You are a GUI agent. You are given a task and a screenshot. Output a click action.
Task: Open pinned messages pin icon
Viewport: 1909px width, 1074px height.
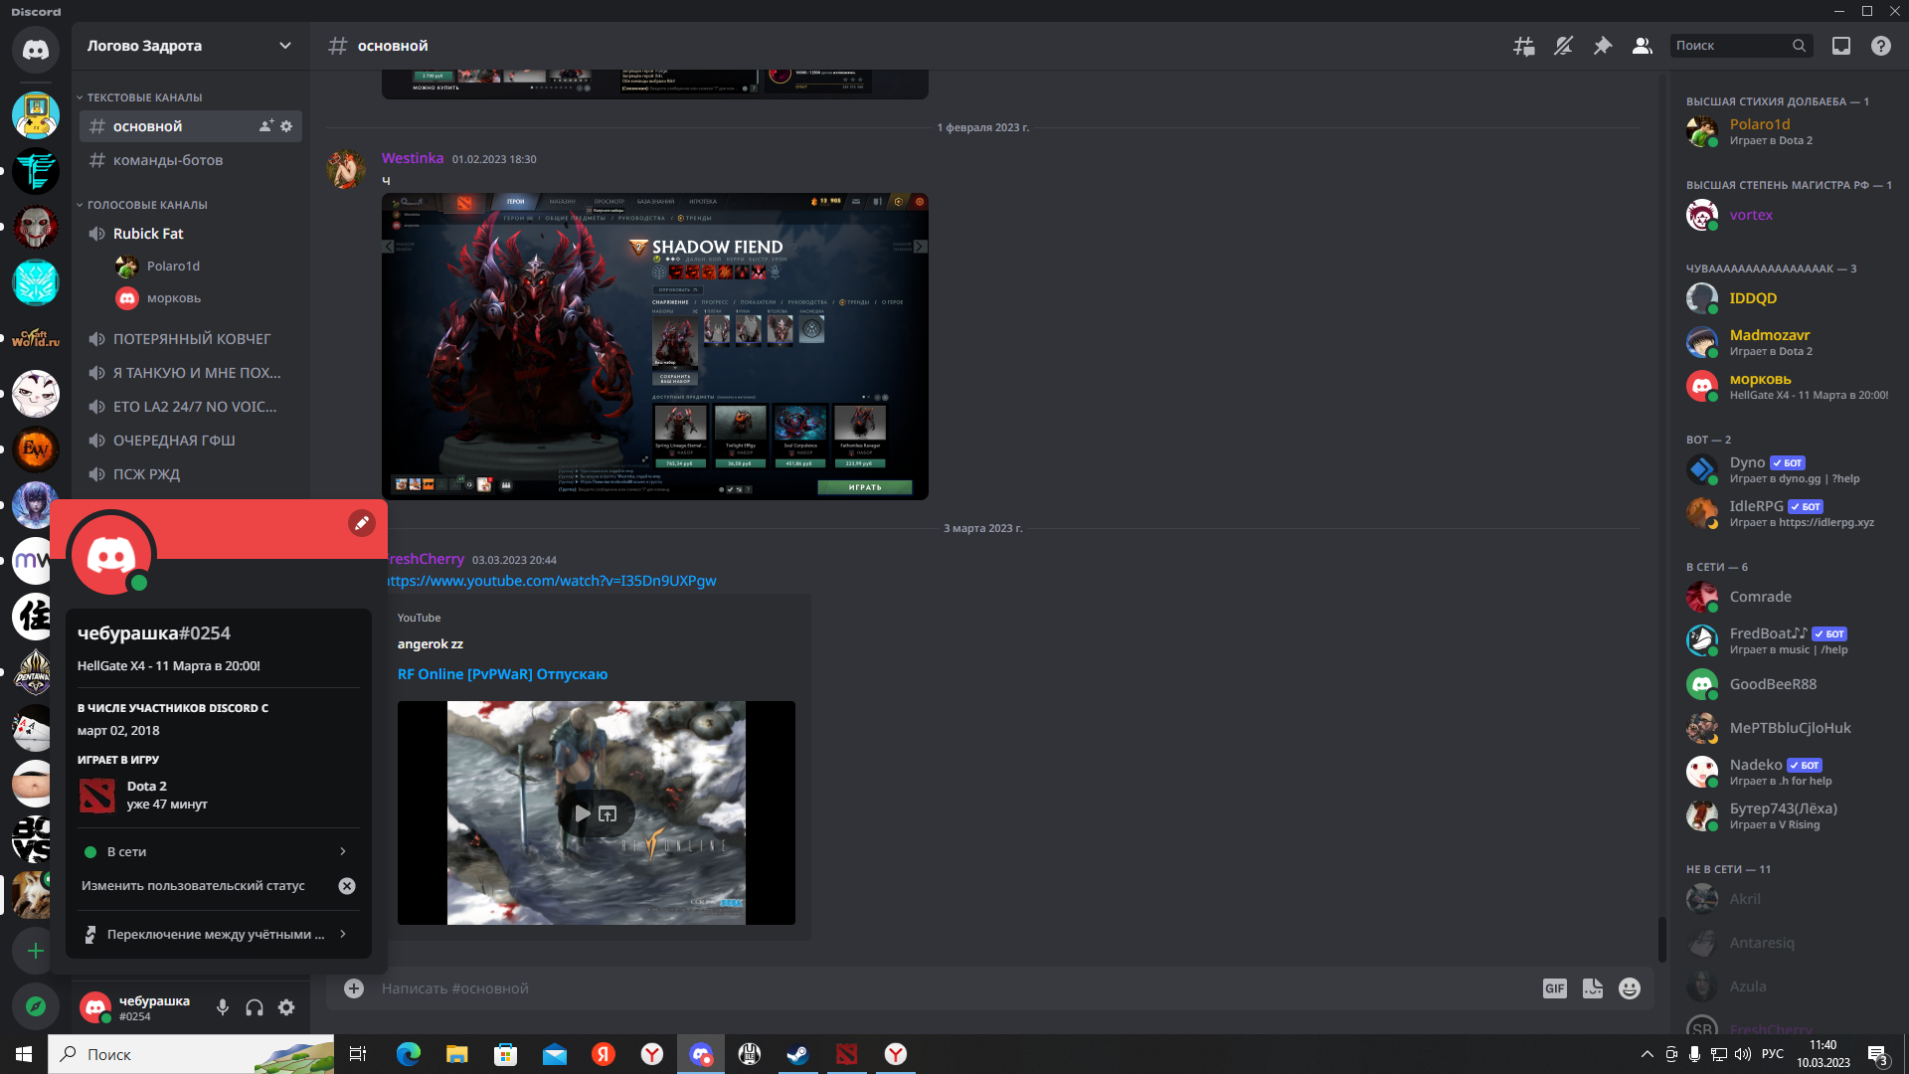click(x=1603, y=46)
